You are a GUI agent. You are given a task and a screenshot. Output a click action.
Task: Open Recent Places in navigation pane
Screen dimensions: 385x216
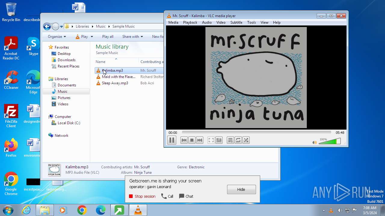69,66
